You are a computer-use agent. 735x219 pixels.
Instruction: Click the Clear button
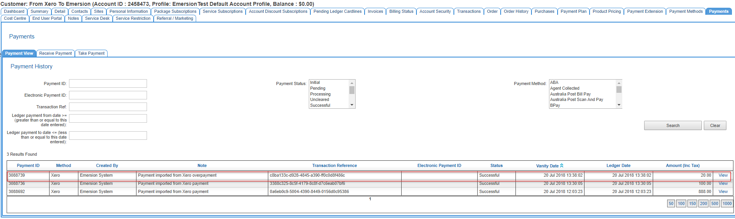715,126
